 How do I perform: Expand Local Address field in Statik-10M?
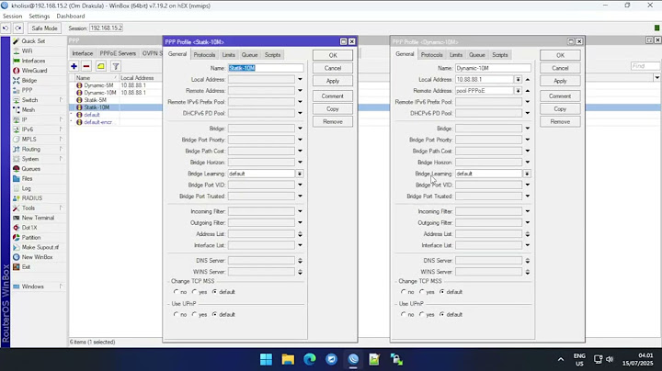(x=300, y=79)
